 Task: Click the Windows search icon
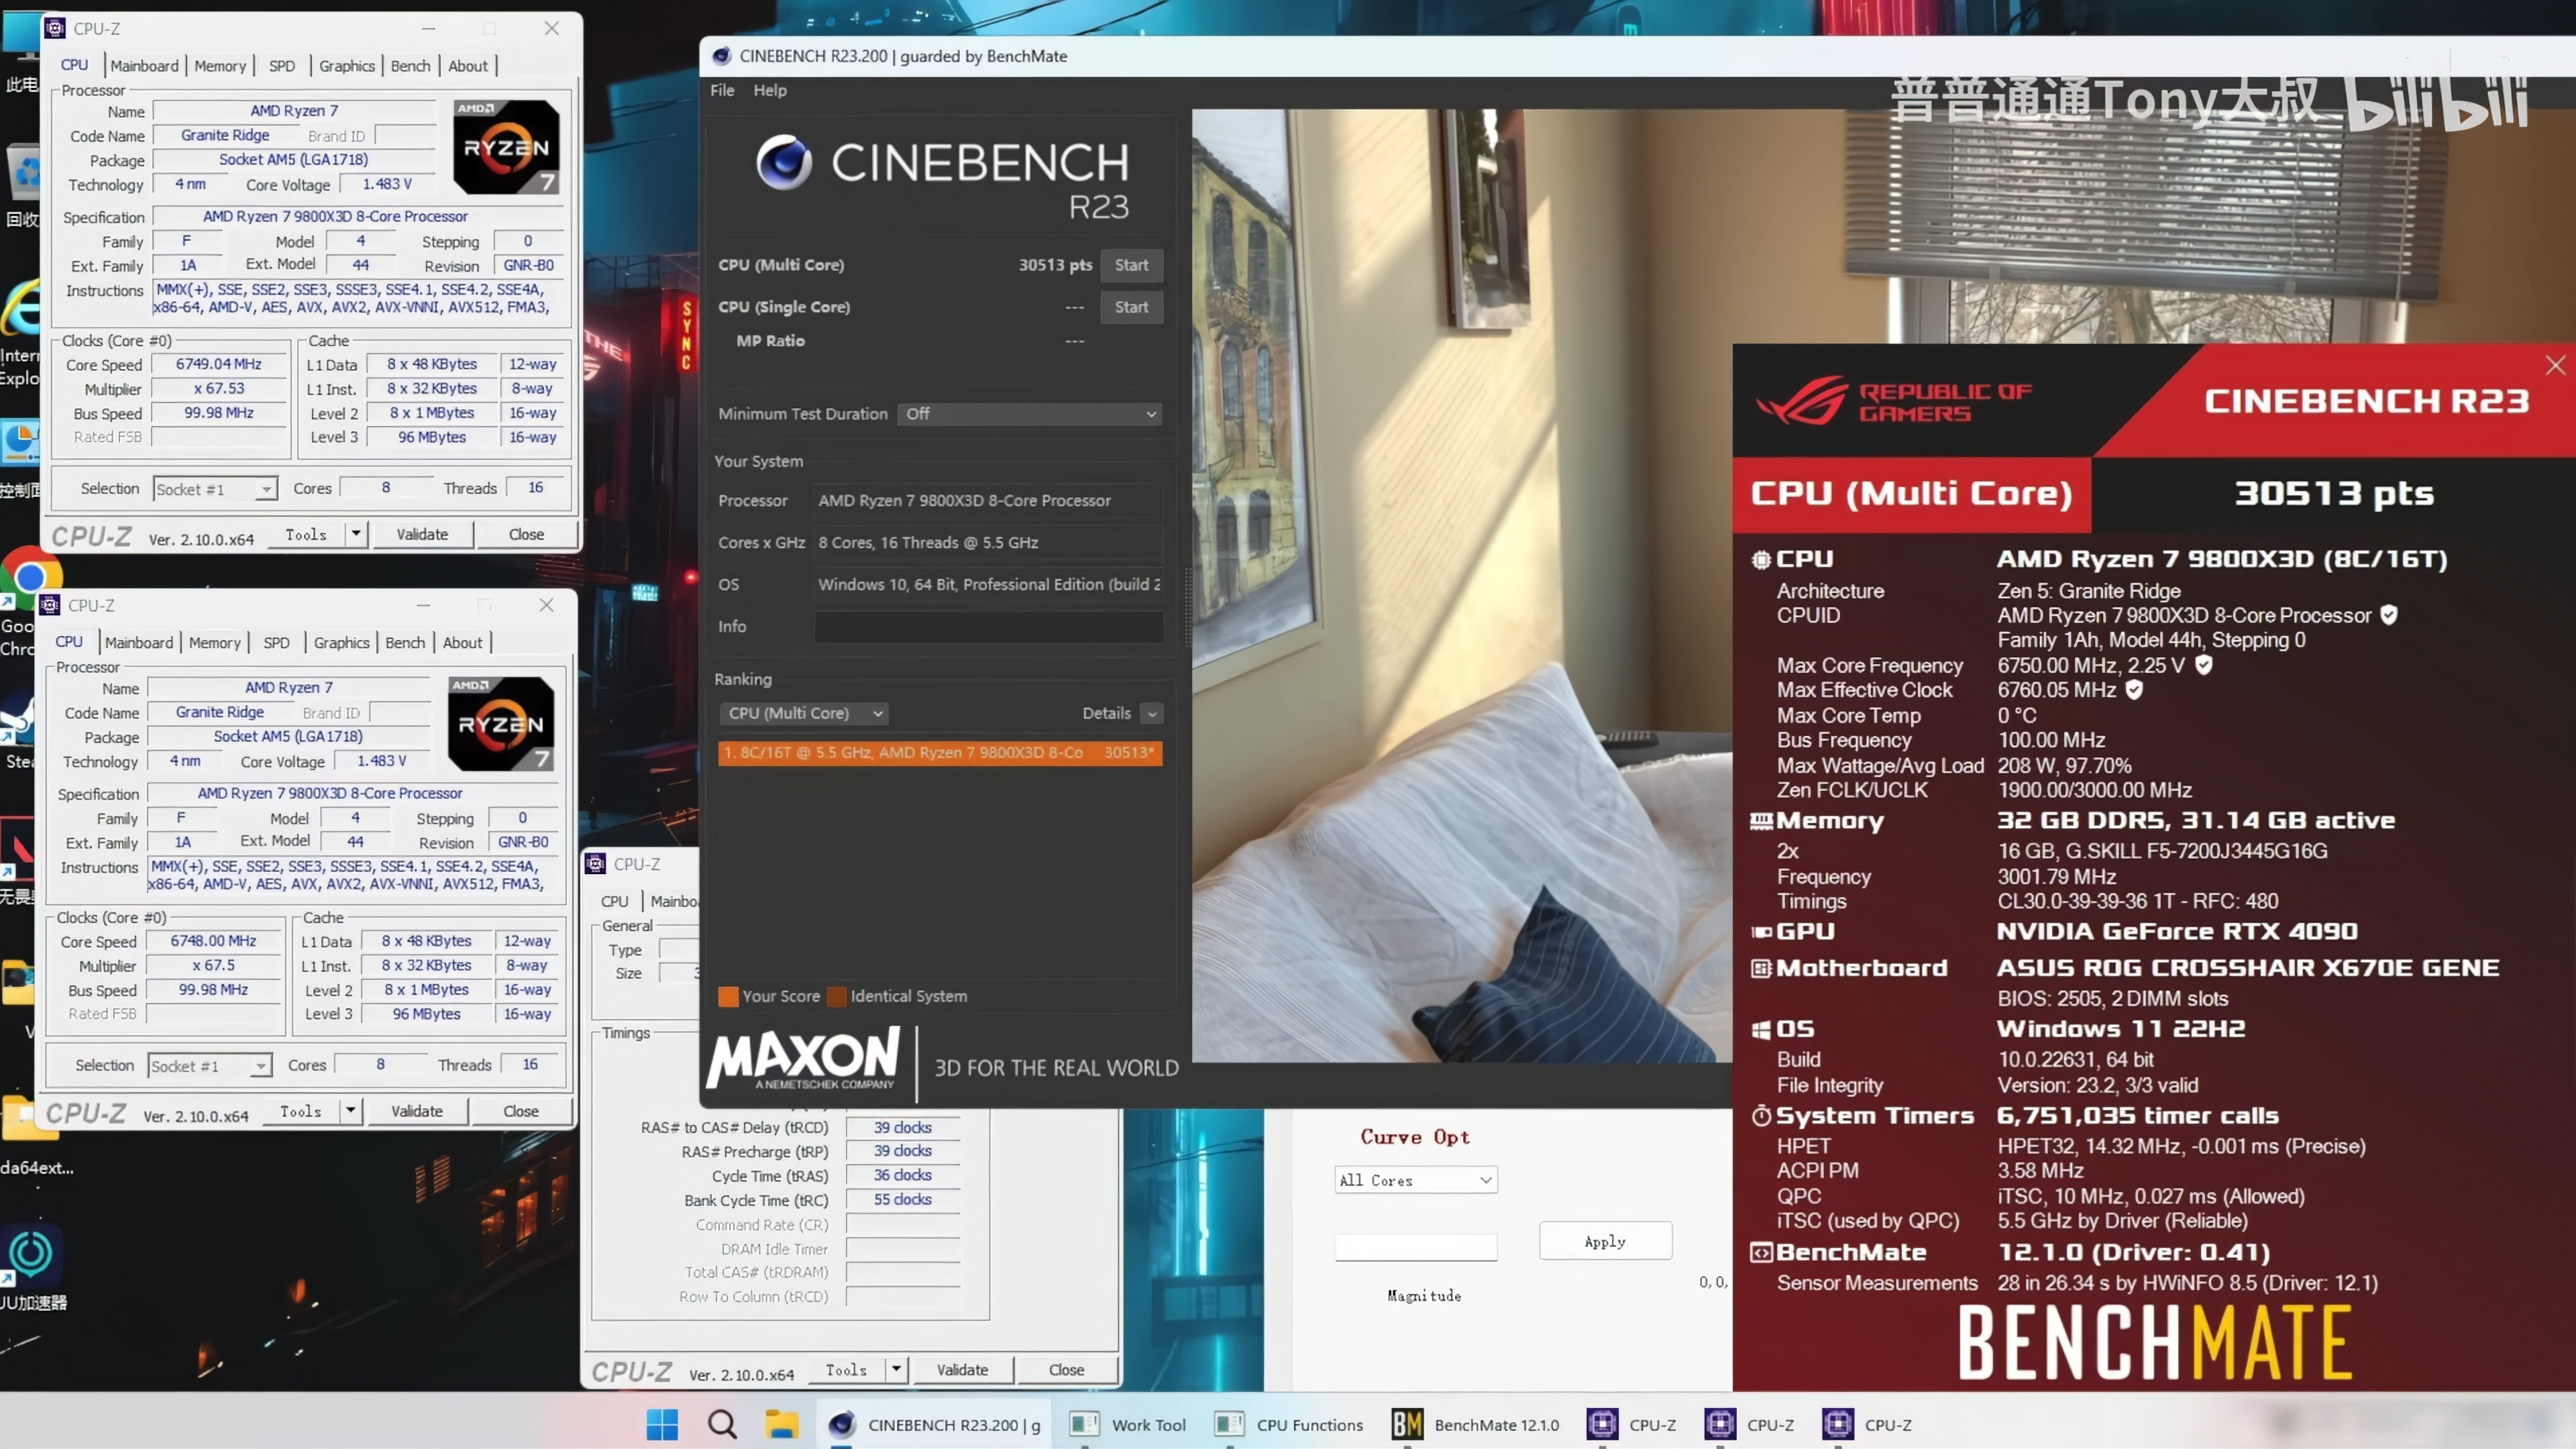tap(722, 1424)
